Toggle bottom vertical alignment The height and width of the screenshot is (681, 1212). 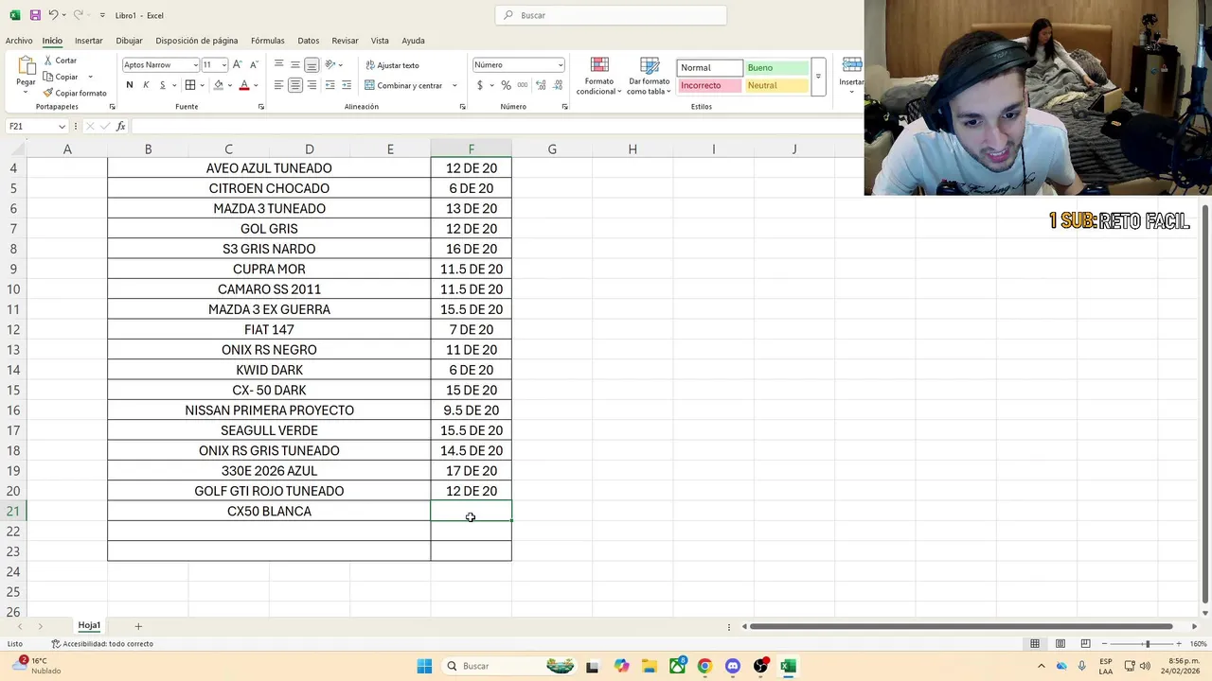tap(312, 64)
